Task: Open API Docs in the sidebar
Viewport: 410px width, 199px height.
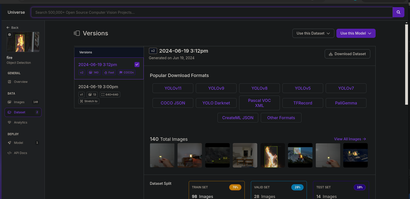Action: tap(23, 153)
